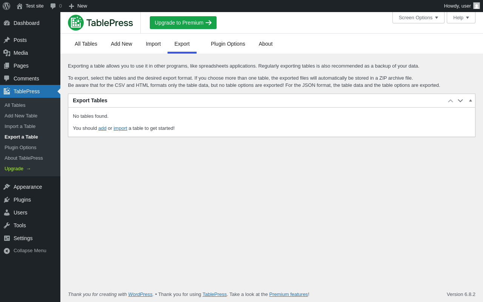The width and height of the screenshot is (483, 302).
Task: Click Howdy, user account text
Action: pos(457,6)
